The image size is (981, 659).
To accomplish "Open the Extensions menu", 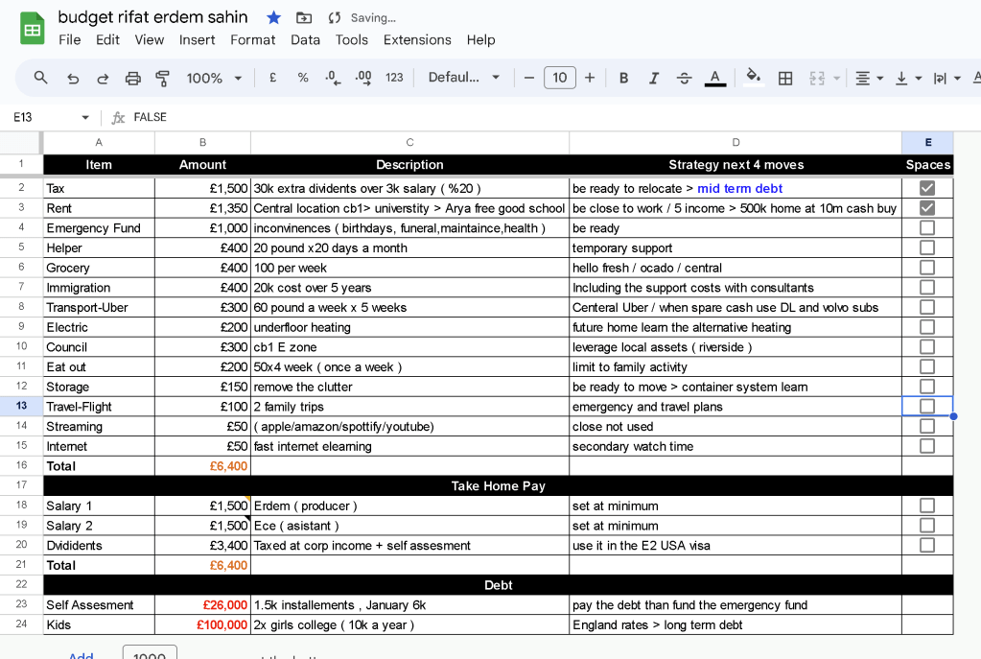I will point(417,39).
